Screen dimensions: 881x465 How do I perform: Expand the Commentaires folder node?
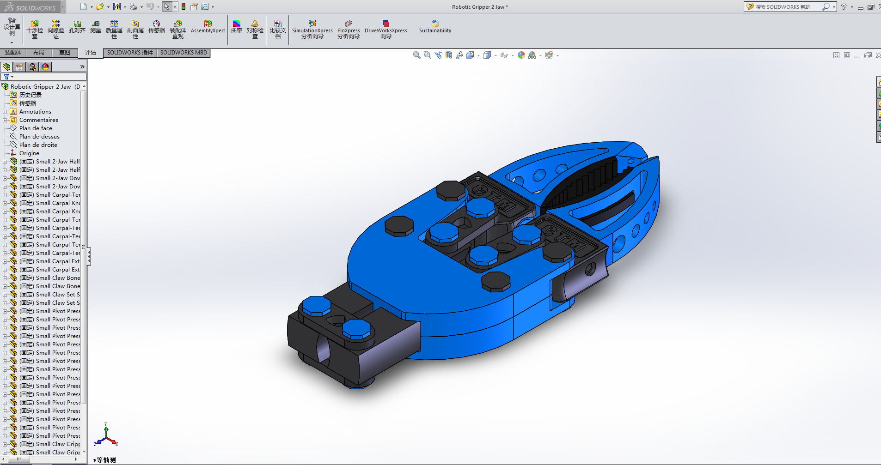click(x=5, y=120)
